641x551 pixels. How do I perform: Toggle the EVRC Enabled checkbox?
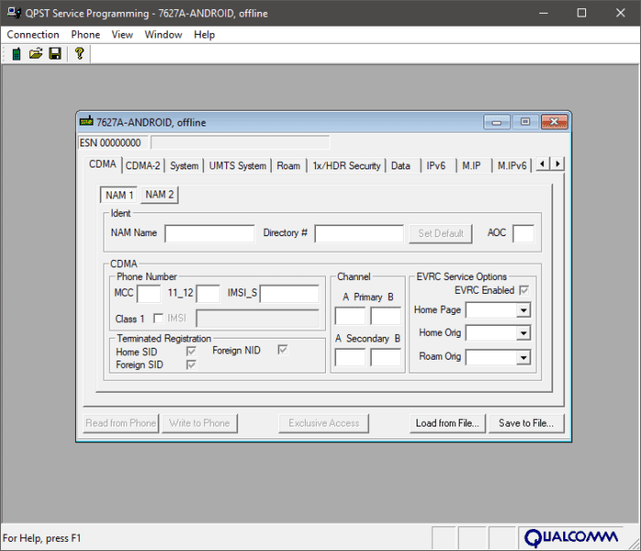[x=524, y=290]
